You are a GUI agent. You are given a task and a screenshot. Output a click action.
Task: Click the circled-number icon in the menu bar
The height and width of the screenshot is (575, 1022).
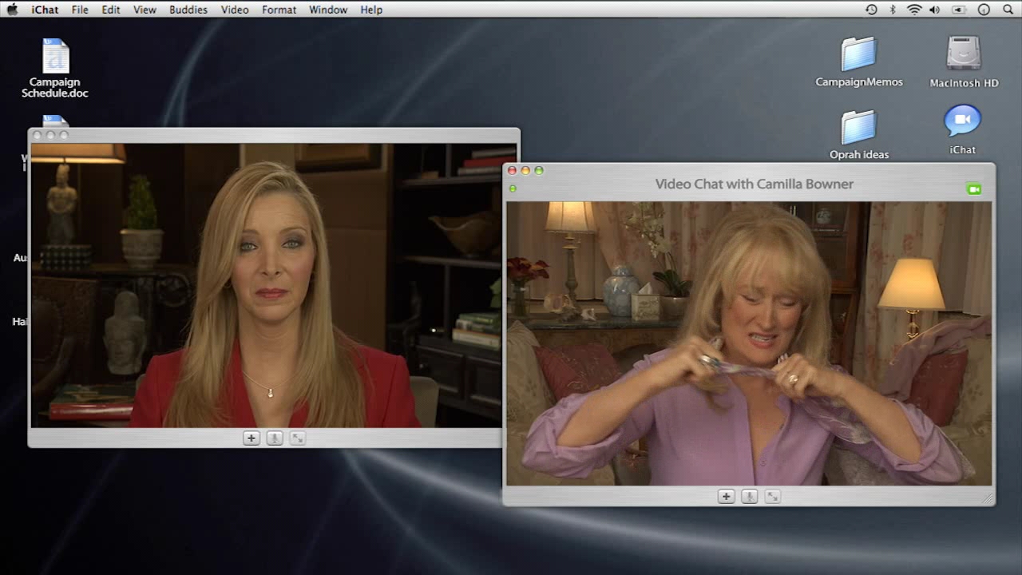pos(984,10)
